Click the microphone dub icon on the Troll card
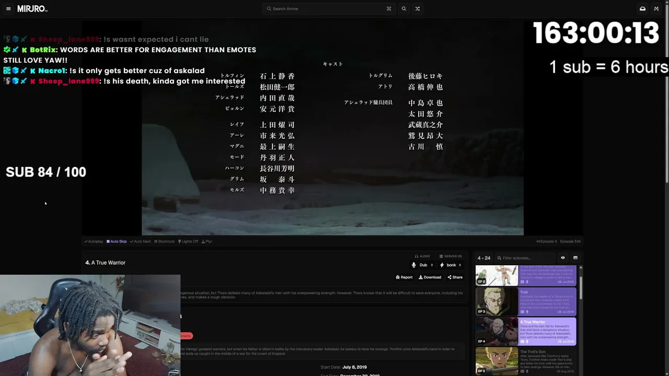The width and height of the screenshot is (669, 376). 527,312
